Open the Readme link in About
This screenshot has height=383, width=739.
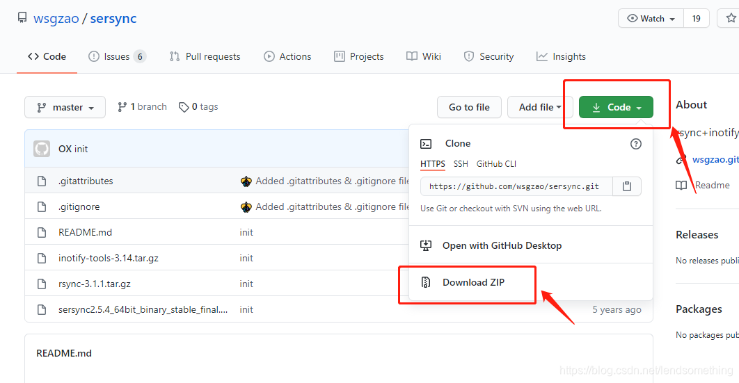712,185
